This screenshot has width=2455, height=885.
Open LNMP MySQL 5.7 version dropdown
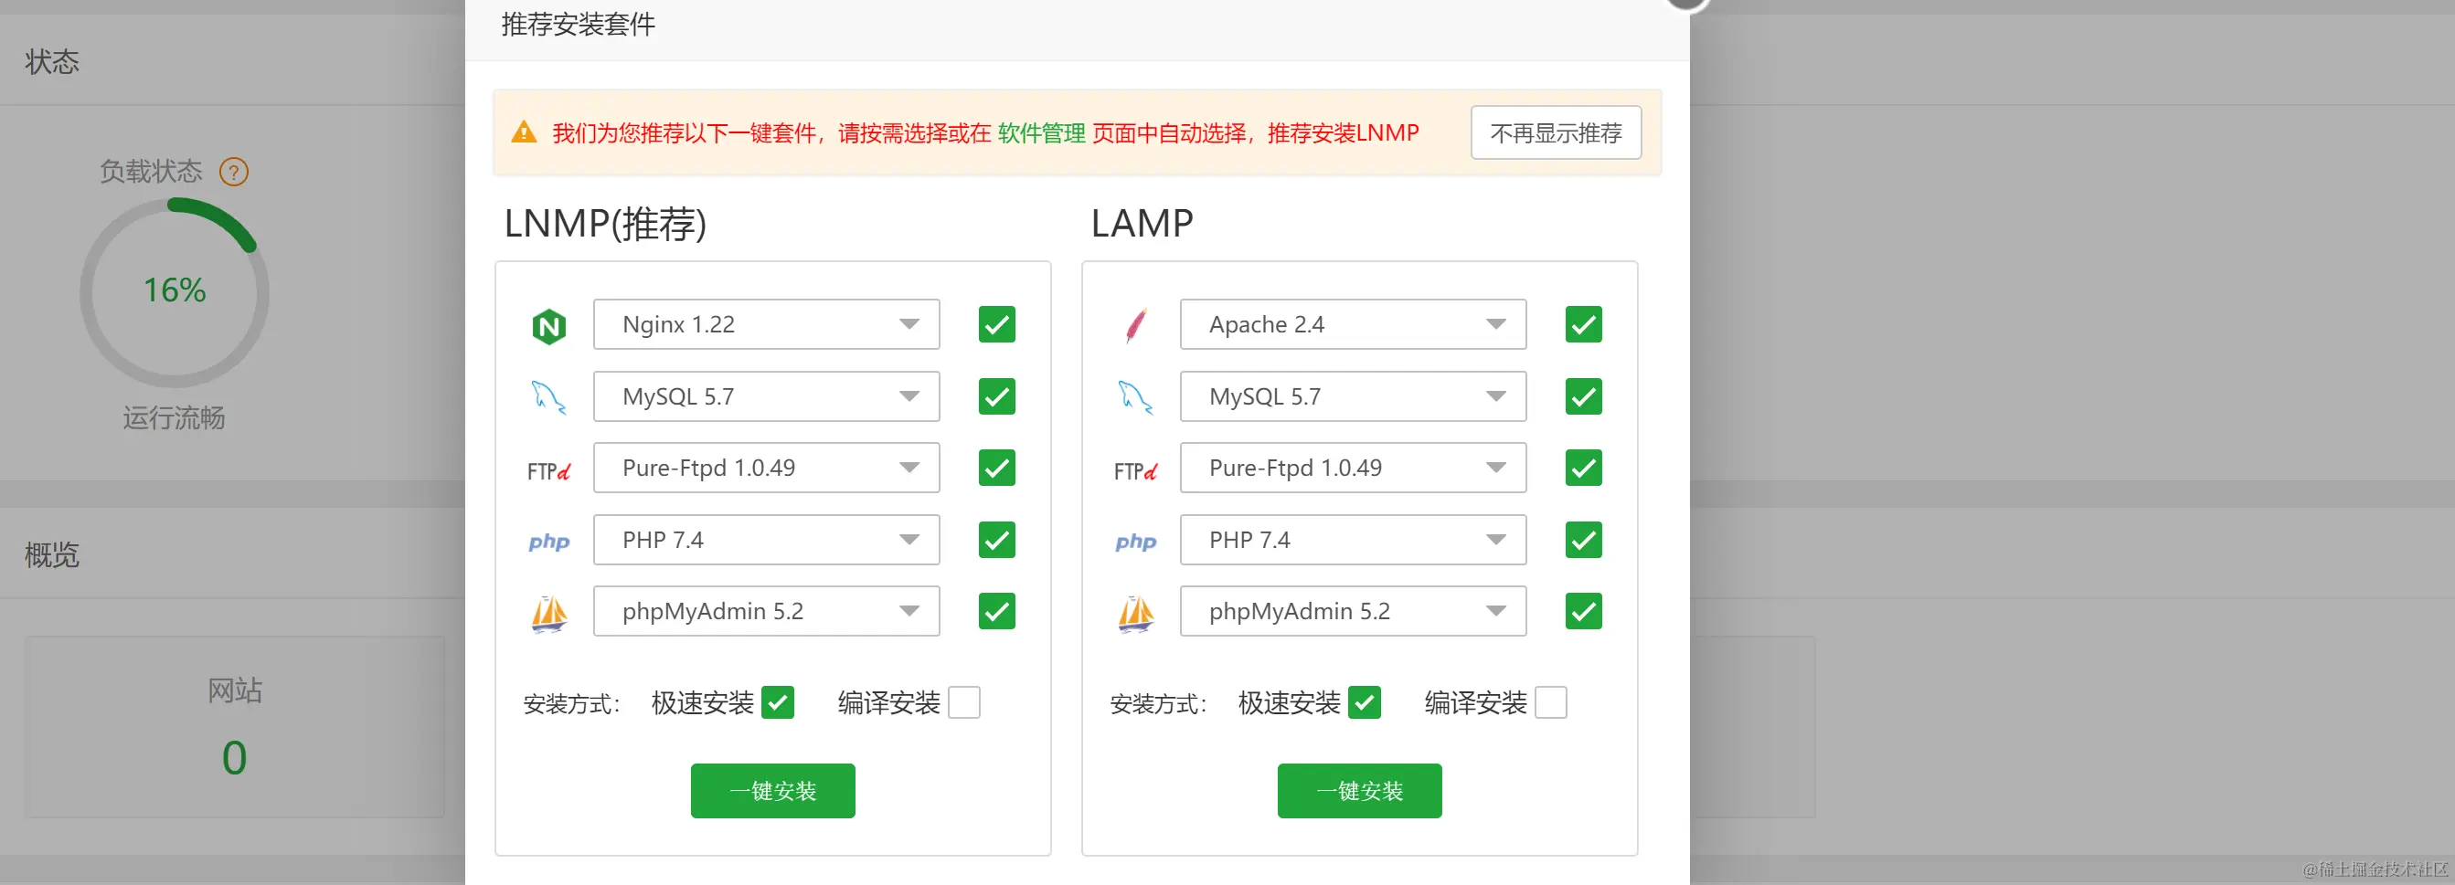(766, 396)
